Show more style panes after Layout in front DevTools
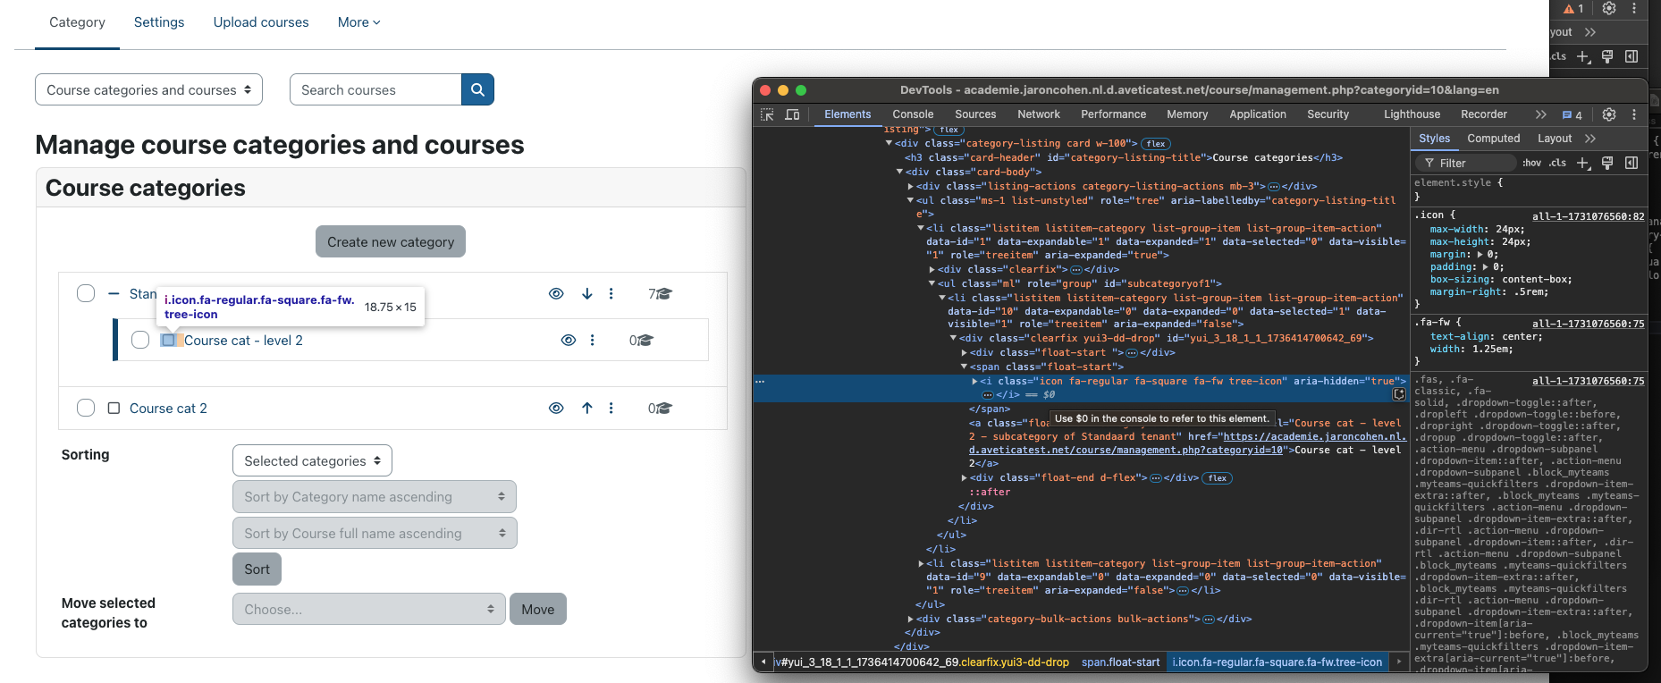 click(x=1589, y=139)
